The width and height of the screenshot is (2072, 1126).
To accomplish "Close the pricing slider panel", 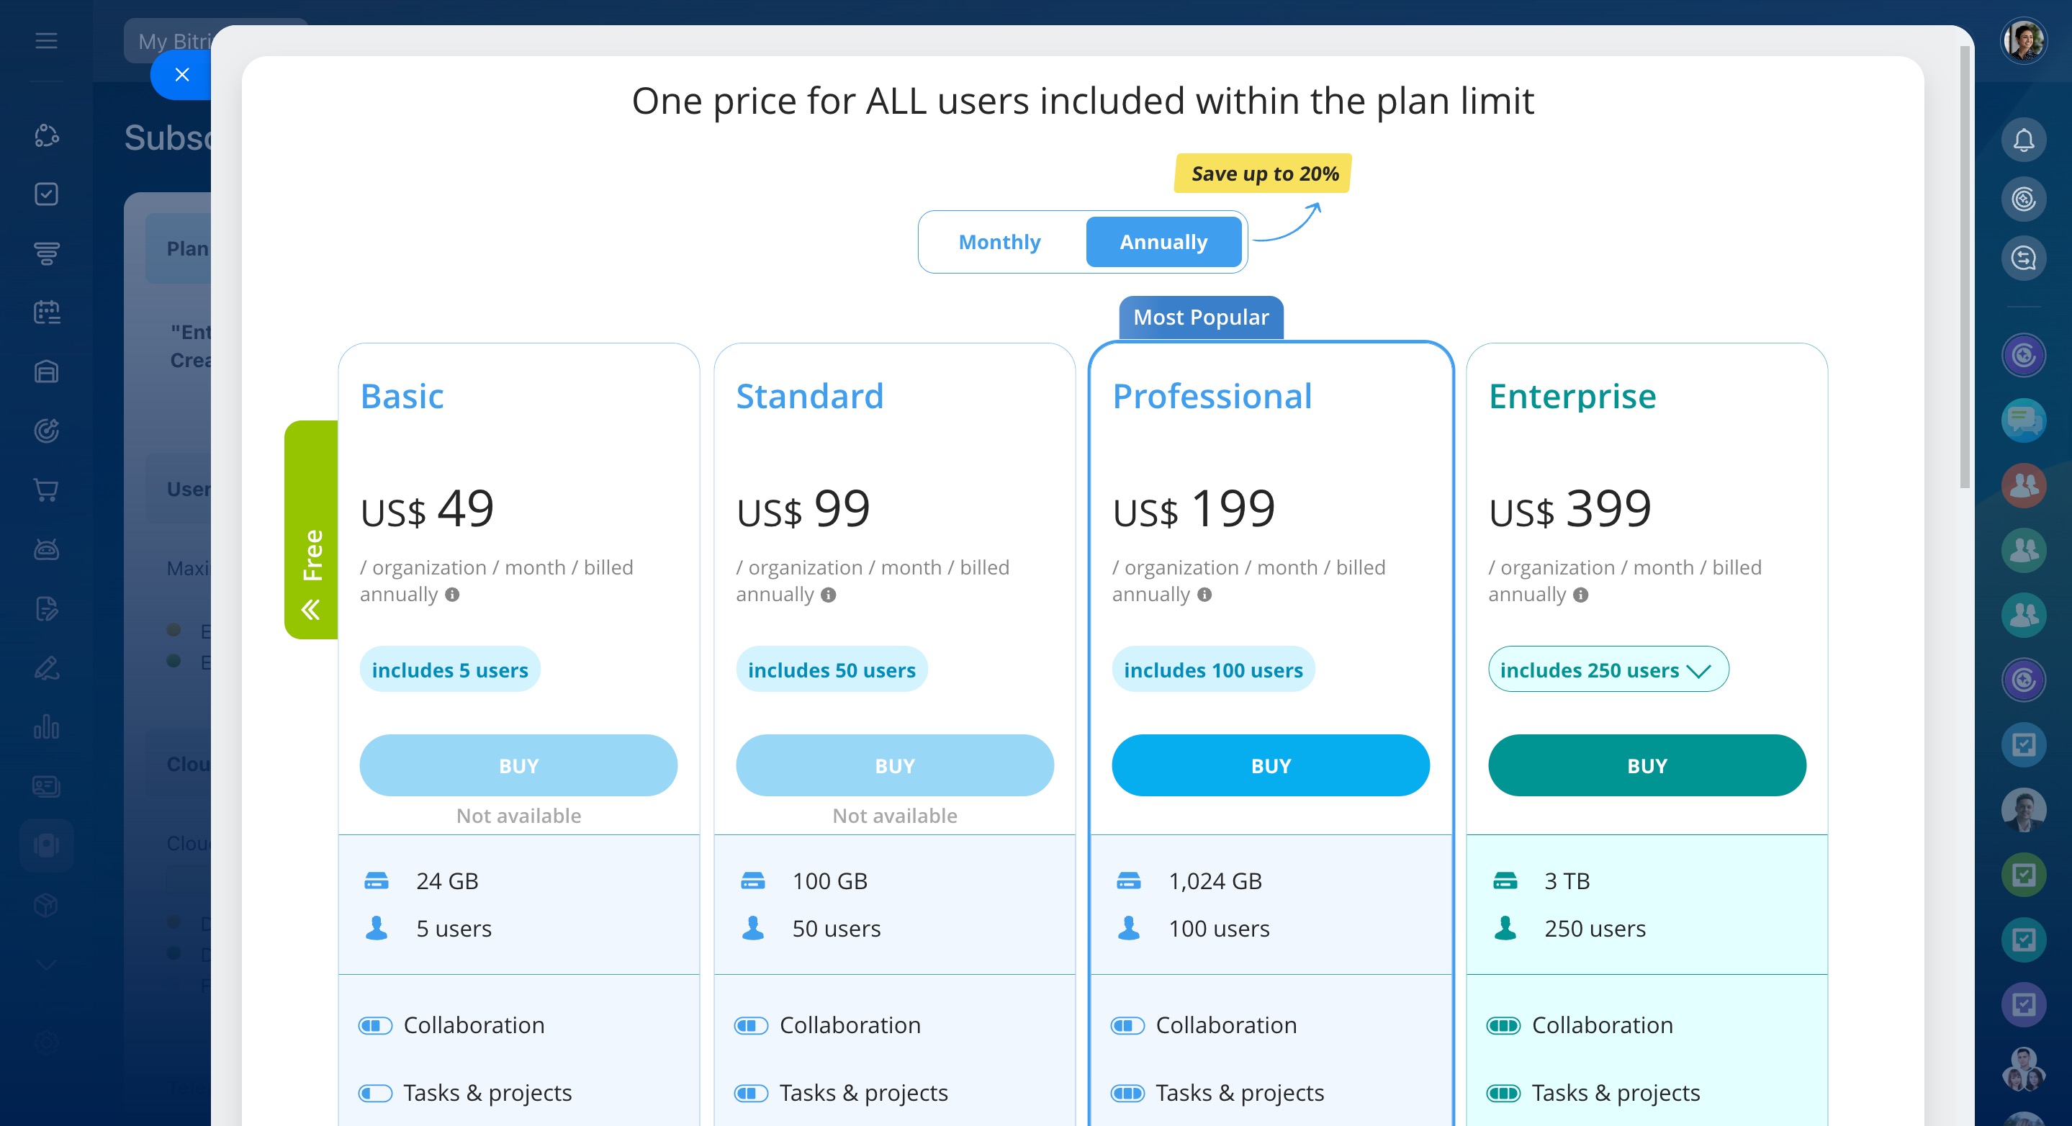I will click(181, 75).
